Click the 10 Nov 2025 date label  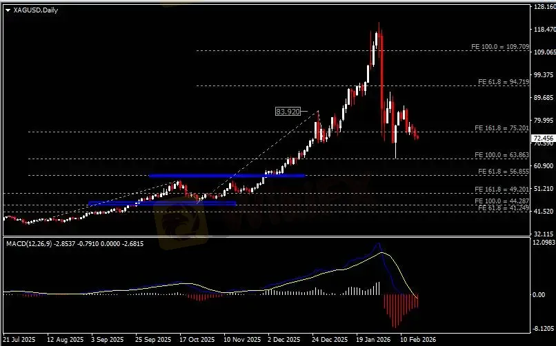point(242,340)
